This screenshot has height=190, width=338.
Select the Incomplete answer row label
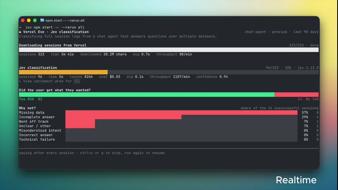click(x=37, y=117)
